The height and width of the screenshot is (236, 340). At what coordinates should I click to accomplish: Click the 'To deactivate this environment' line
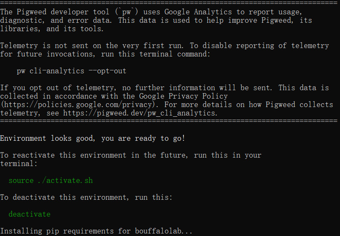tap(86, 197)
